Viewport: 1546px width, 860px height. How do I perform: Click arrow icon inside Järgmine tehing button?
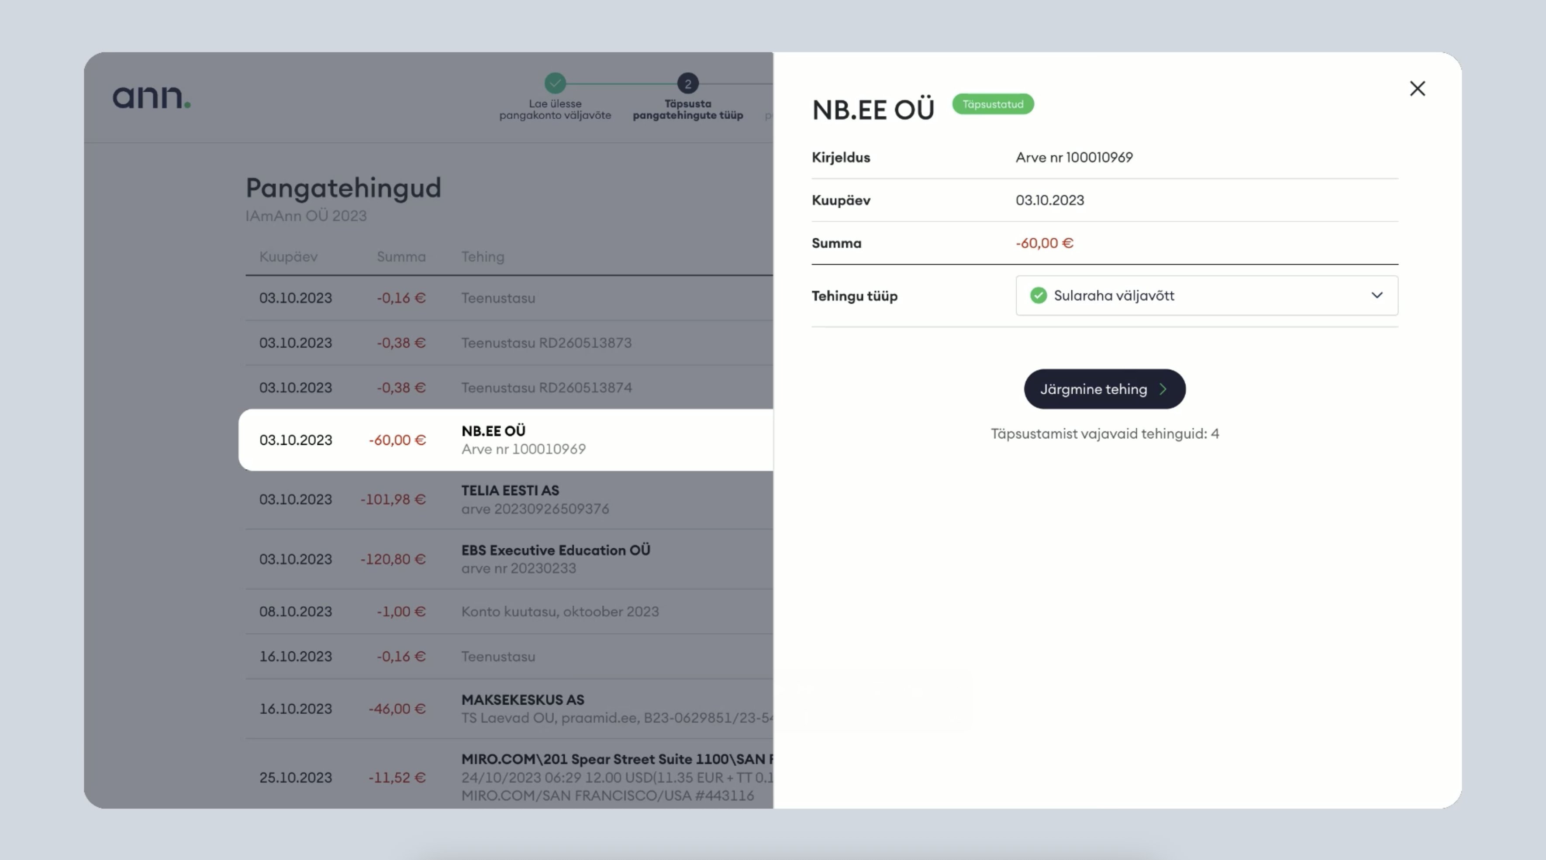(x=1163, y=389)
